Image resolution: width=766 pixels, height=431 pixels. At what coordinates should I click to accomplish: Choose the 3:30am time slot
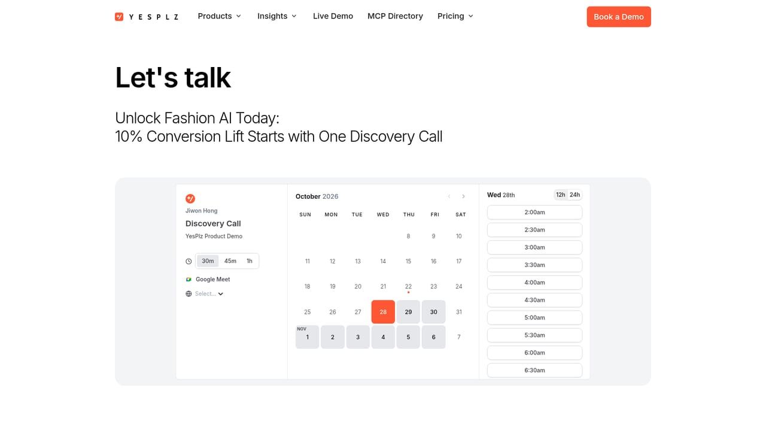[x=534, y=265]
